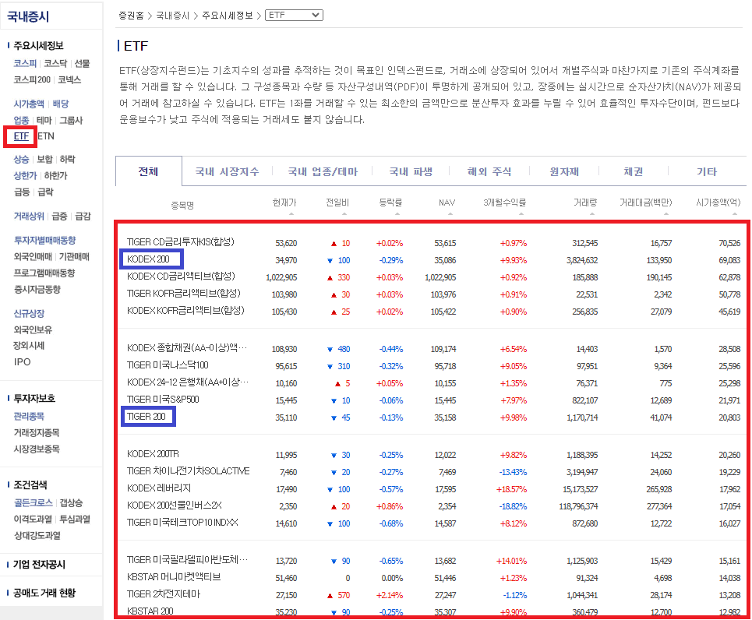Open 투자자별매매동향 sidebar link

tap(44, 240)
